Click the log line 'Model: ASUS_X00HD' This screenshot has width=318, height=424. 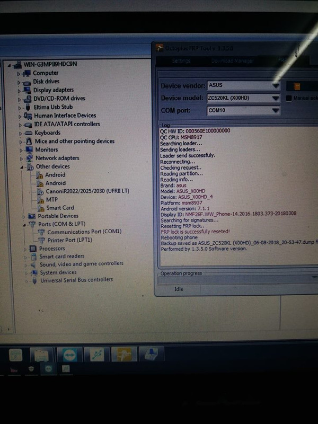[x=183, y=191]
